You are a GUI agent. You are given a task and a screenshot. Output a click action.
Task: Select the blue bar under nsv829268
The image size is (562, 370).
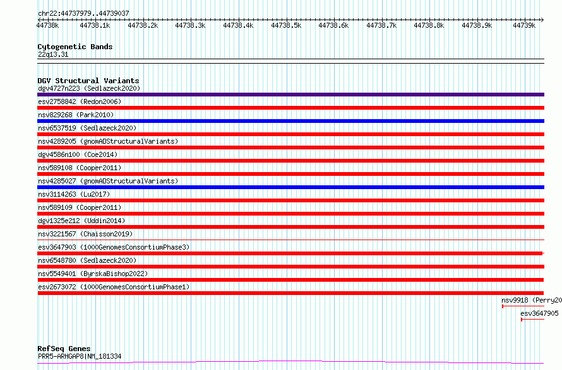click(290, 121)
